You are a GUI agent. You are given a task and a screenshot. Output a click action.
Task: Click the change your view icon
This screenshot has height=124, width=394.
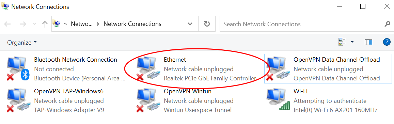(342, 42)
